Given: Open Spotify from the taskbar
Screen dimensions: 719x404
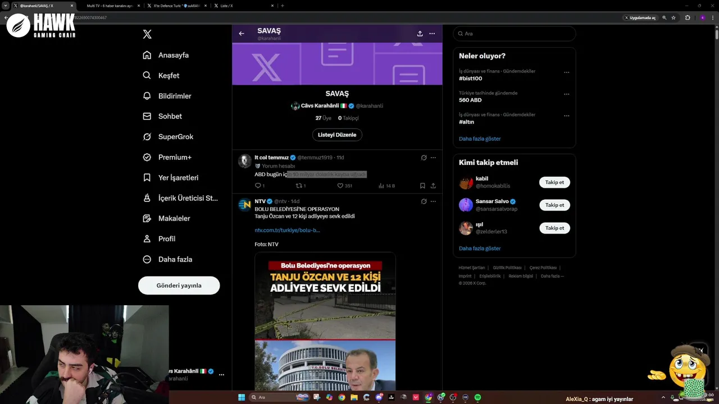Looking at the screenshot, I should 477,397.
